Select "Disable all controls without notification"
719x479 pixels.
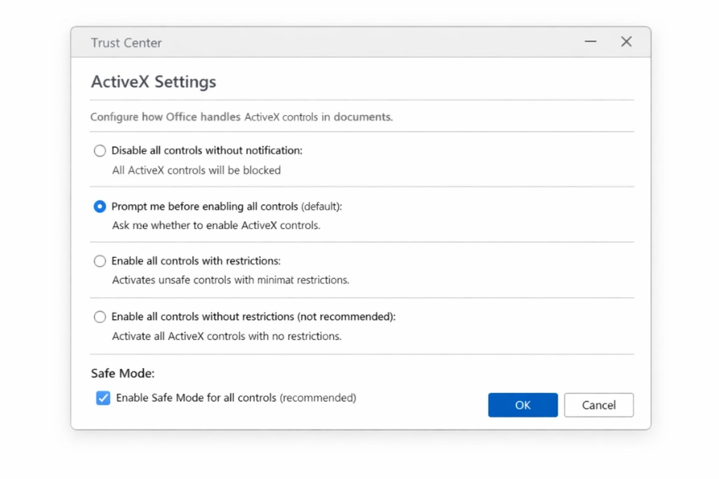point(100,150)
